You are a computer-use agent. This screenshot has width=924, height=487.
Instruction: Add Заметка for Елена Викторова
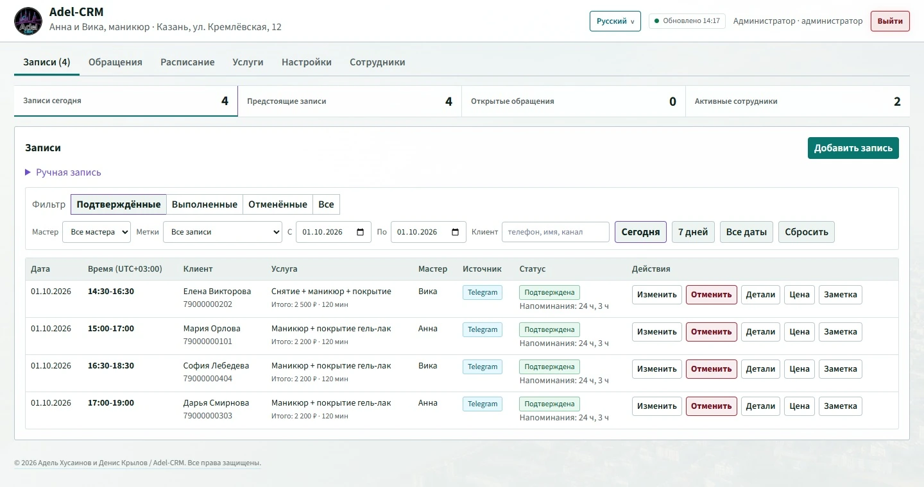click(x=841, y=295)
